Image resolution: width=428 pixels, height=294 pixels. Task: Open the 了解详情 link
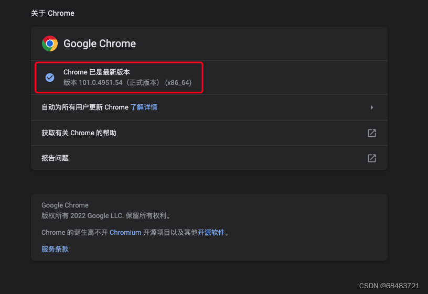click(144, 107)
